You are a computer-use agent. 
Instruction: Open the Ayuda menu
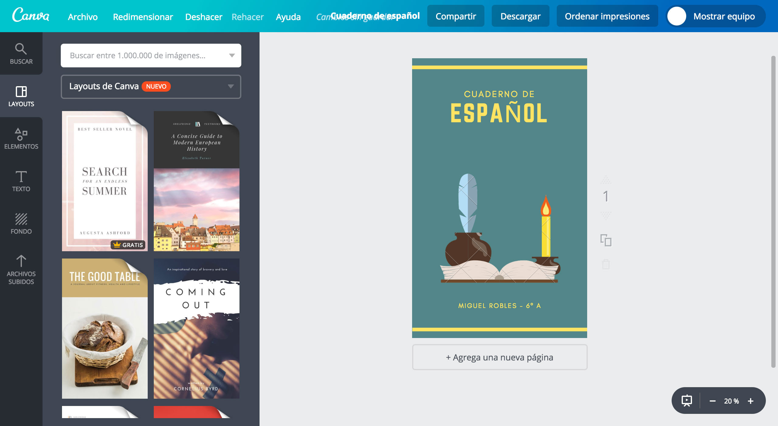[288, 17]
